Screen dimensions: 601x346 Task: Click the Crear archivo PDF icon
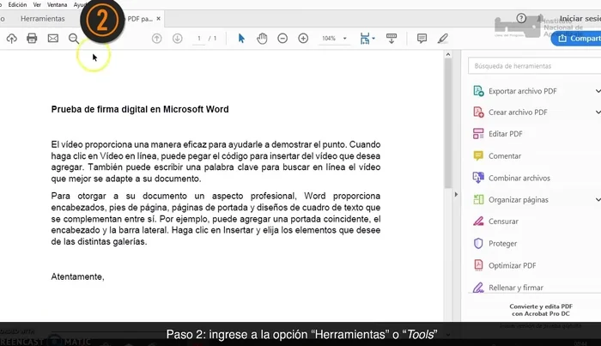click(478, 112)
